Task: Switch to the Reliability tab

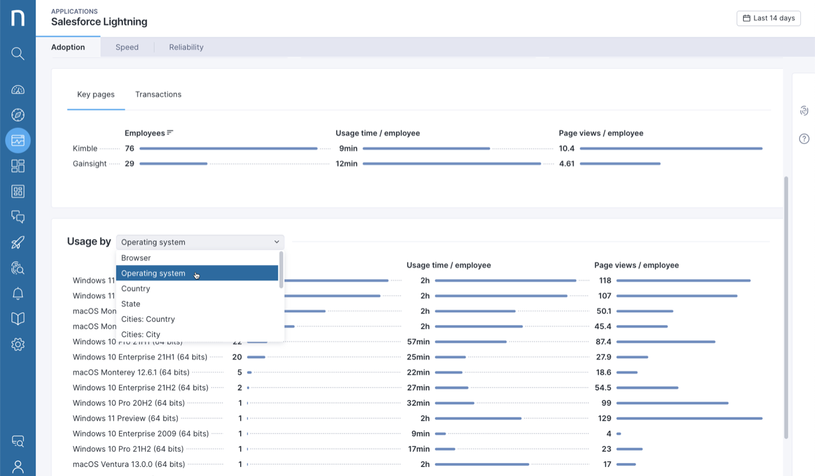Action: coord(187,47)
